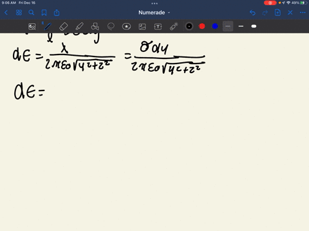Viewport: 309px width, 231px height.
Task: Close the editing toolbar with X
Action: pos(290,13)
